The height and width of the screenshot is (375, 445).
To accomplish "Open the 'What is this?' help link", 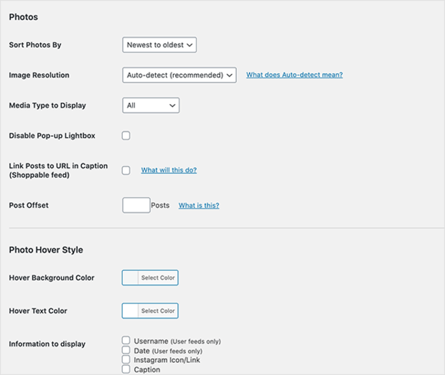I will [x=199, y=206].
